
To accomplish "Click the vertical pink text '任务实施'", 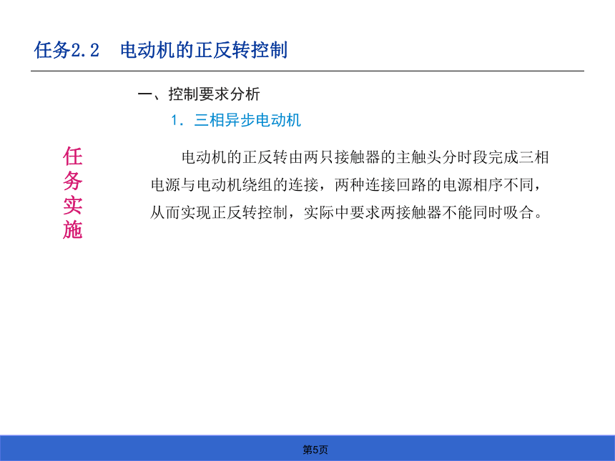I will point(72,192).
